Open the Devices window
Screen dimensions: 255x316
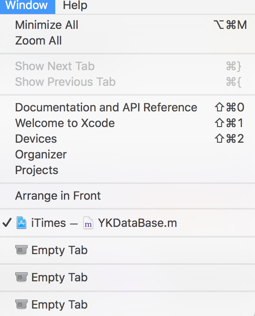[x=36, y=139]
